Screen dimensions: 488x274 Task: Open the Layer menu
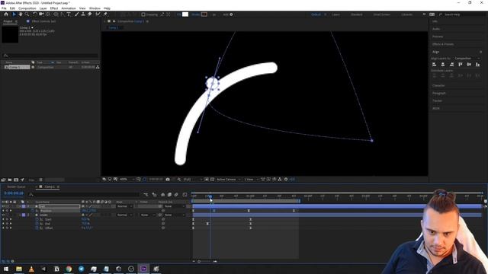pos(43,8)
